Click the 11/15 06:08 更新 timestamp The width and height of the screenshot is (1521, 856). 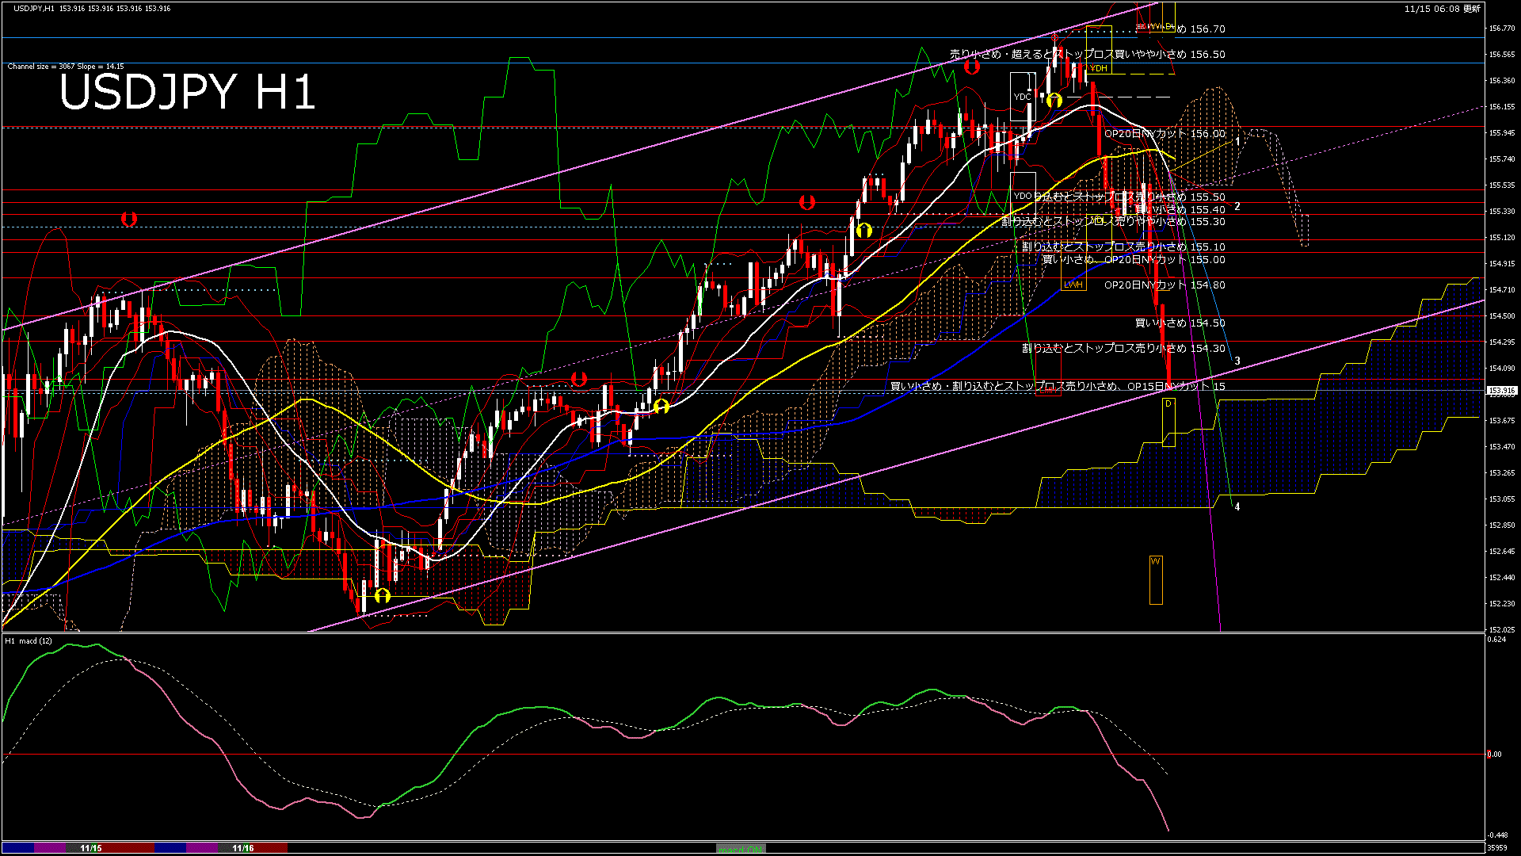[x=1442, y=9]
